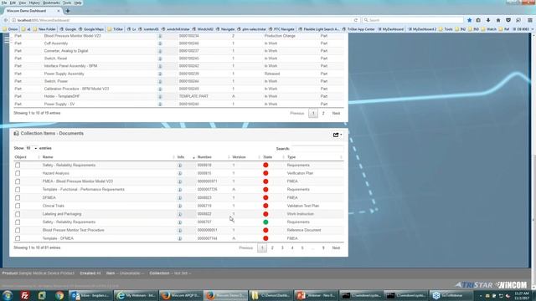Open info icon for Interface Panel Assembly - BPM
Image resolution: width=536 pixels, height=301 pixels.
point(160,66)
